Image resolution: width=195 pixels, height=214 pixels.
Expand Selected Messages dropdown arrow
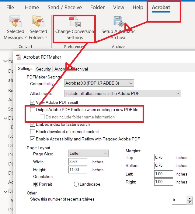26,37
